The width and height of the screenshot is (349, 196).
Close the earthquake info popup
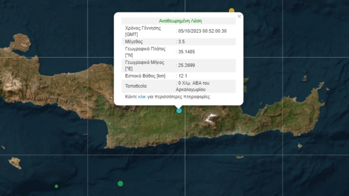coord(239,17)
